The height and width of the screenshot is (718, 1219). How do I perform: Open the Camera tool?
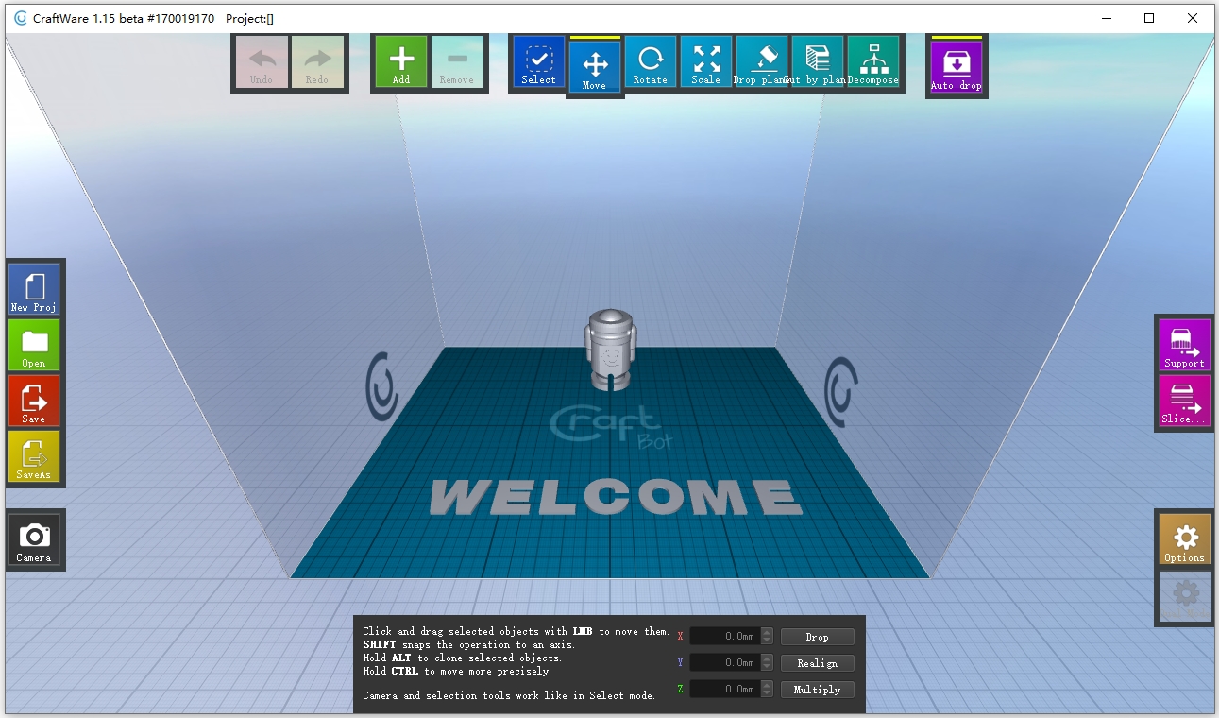pos(34,539)
